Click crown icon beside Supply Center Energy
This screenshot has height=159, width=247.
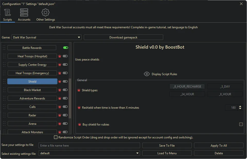tap(60, 65)
